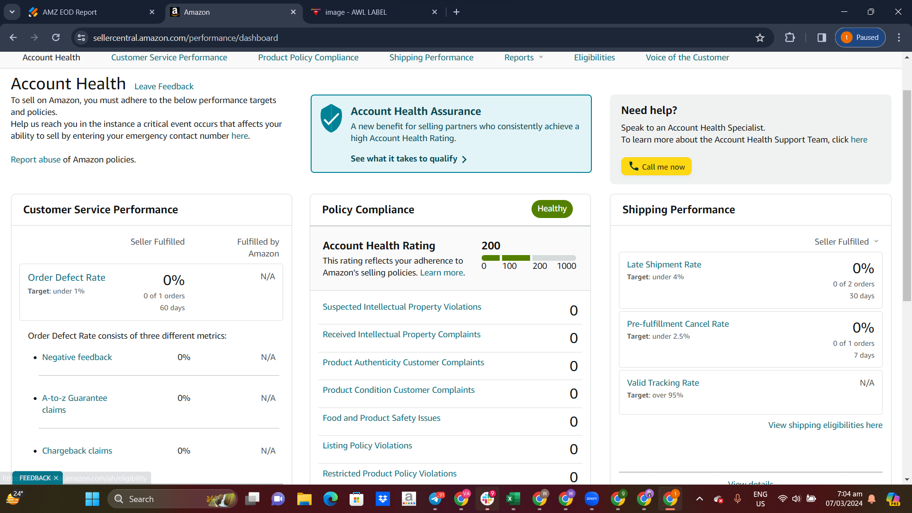Click the Call me now button
This screenshot has height=513, width=912.
(x=656, y=166)
